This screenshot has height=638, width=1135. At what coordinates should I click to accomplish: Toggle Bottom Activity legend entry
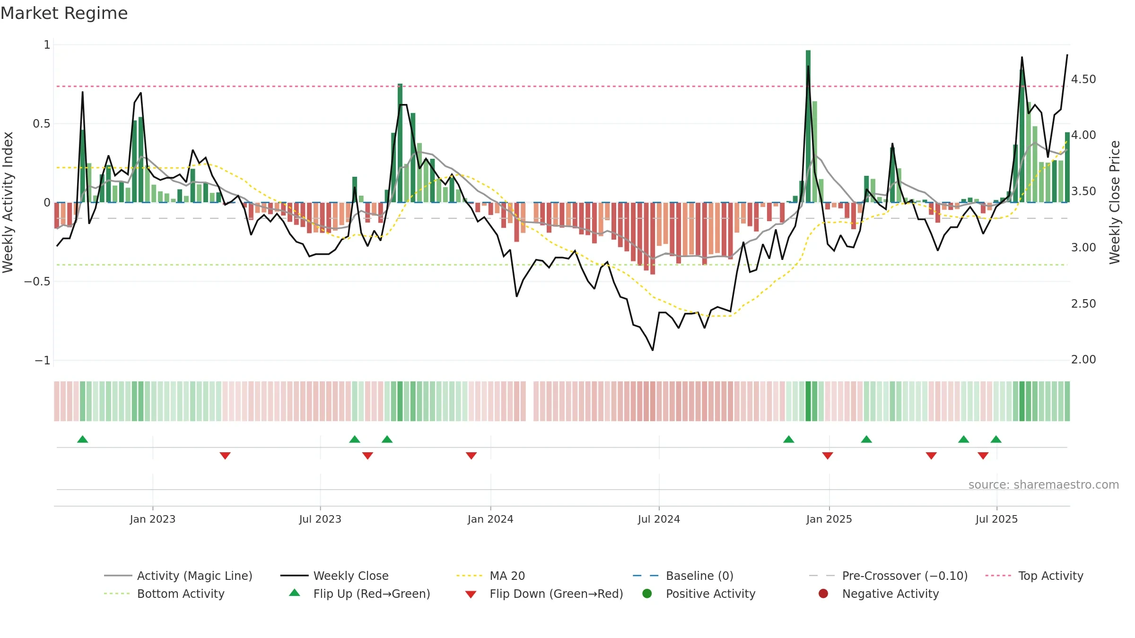point(164,594)
